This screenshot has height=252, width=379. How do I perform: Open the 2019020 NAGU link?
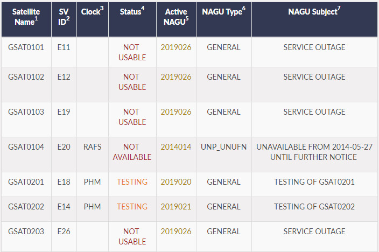pyautogui.click(x=176, y=182)
